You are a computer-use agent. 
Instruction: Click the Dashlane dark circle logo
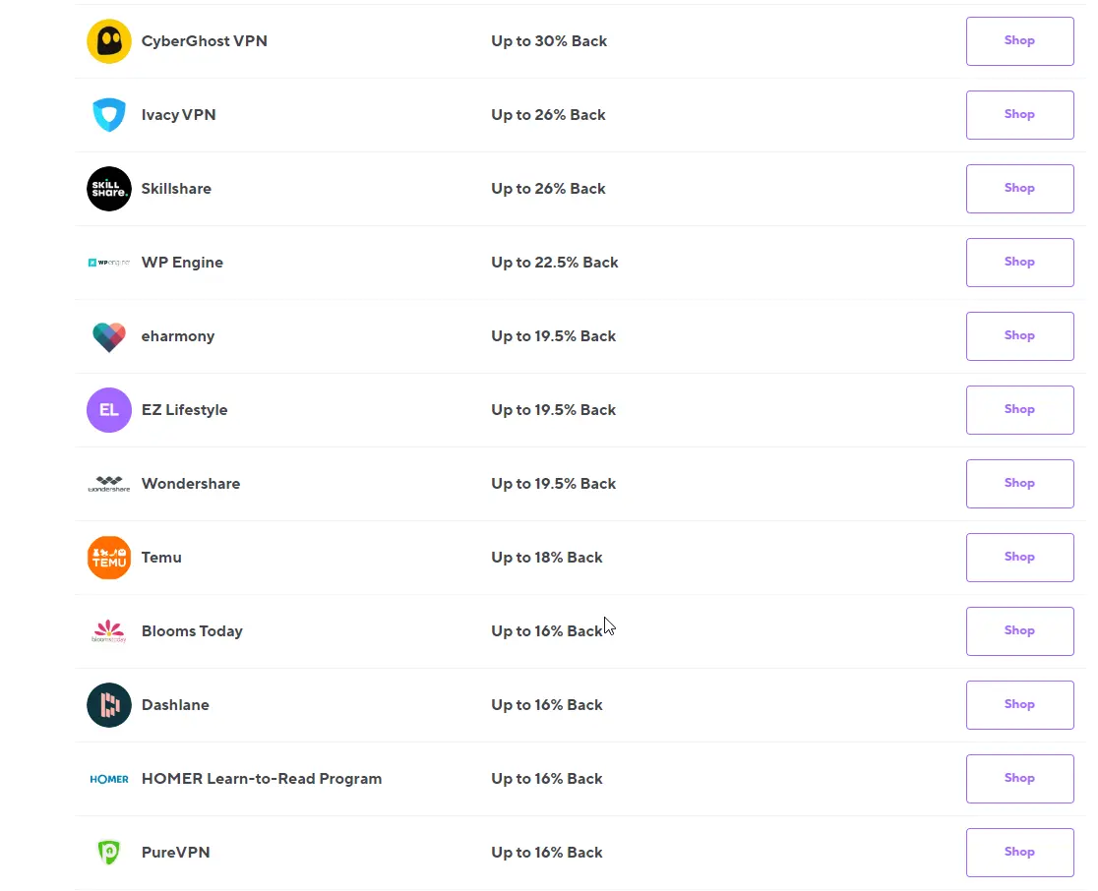click(108, 705)
